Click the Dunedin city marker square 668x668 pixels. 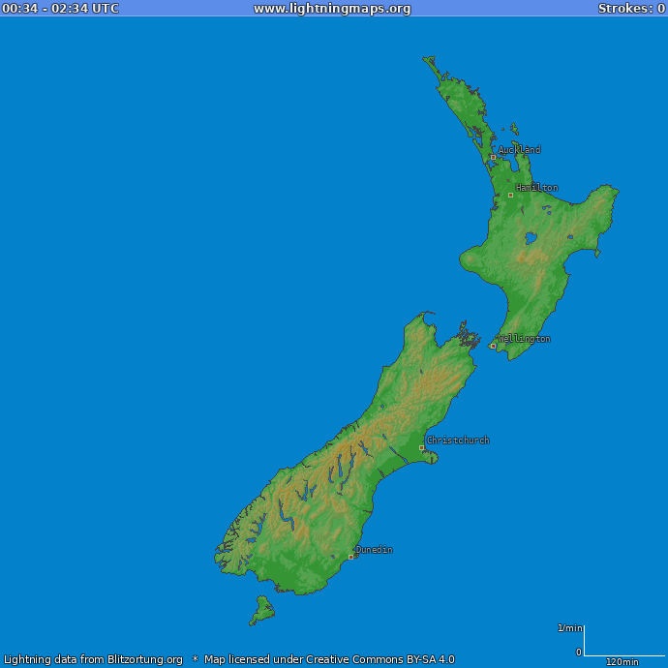[350, 557]
